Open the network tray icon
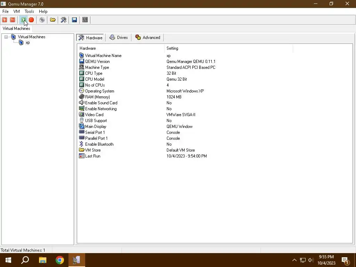Image resolution: width=356 pixels, height=267 pixels. 303,260
